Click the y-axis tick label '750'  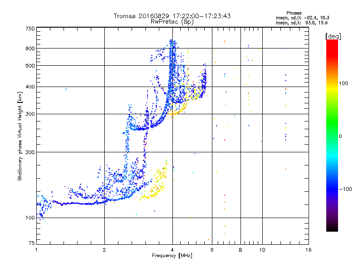tap(30, 29)
